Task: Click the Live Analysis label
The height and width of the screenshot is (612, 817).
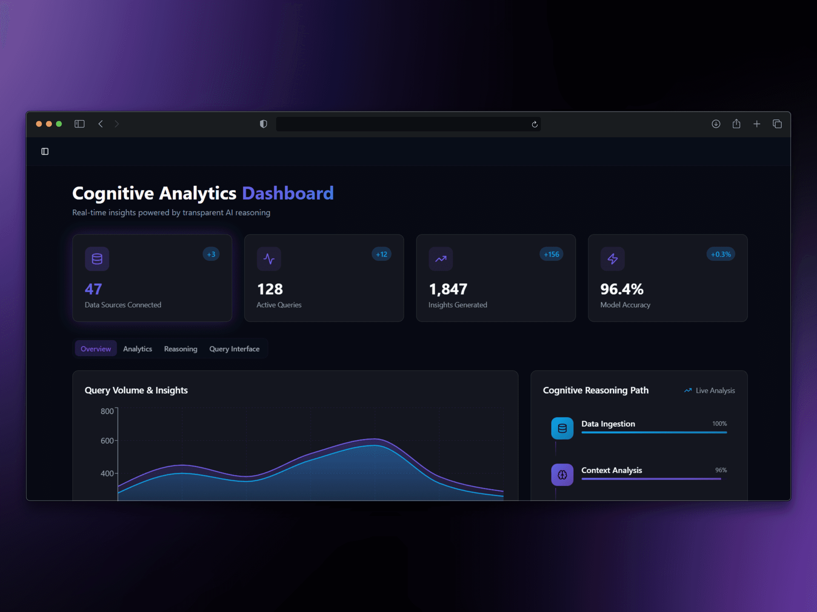Action: [715, 391]
